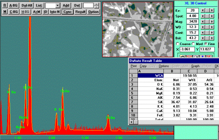Click the Mag slider track
This screenshot has height=140, width=219.
click(x=207, y=22)
